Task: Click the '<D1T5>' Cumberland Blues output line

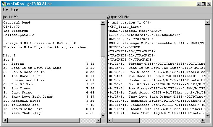Action: click(156, 80)
